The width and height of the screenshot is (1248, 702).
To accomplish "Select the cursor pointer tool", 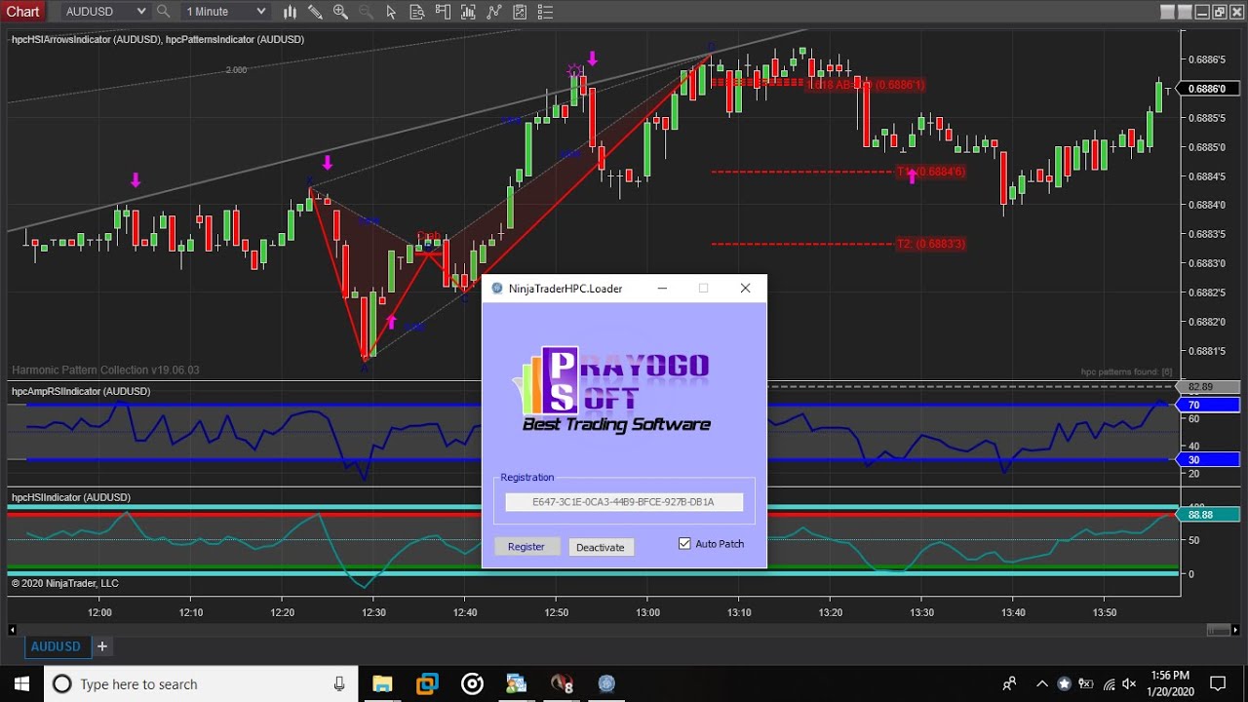I will point(391,12).
